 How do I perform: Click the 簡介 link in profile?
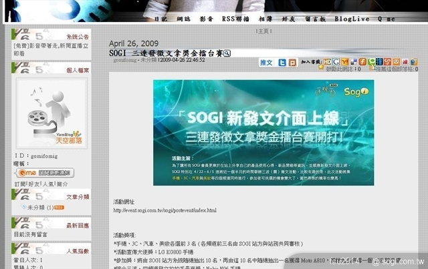[x=62, y=184]
